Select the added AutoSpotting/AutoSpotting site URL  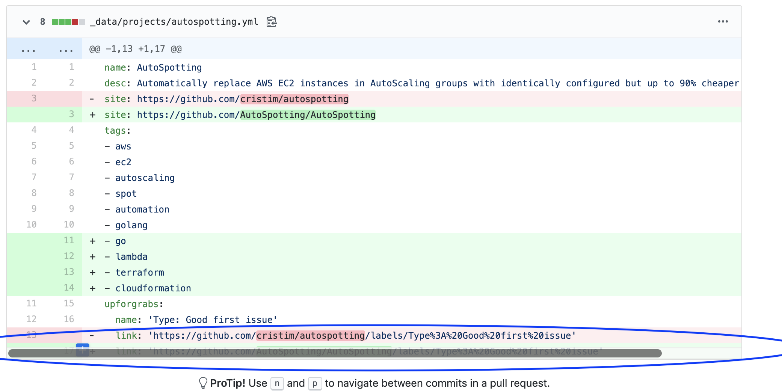click(x=308, y=115)
